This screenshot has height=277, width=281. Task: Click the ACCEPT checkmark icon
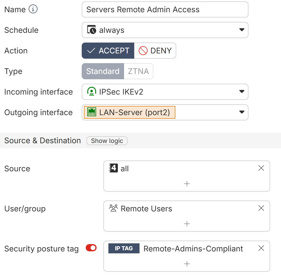point(91,51)
